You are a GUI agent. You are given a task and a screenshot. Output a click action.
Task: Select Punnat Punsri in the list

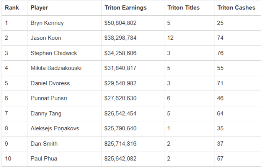point(49,98)
